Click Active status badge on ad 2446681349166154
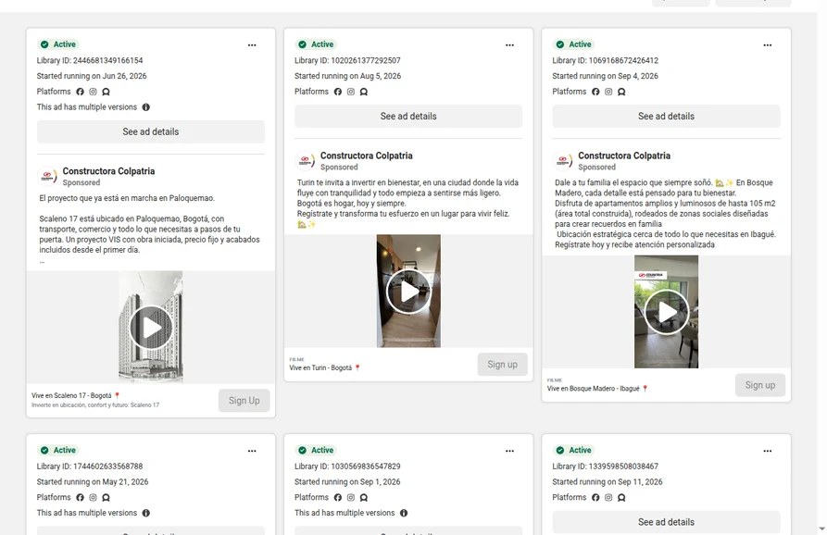Screen dimensions: 827x535 (x=59, y=44)
